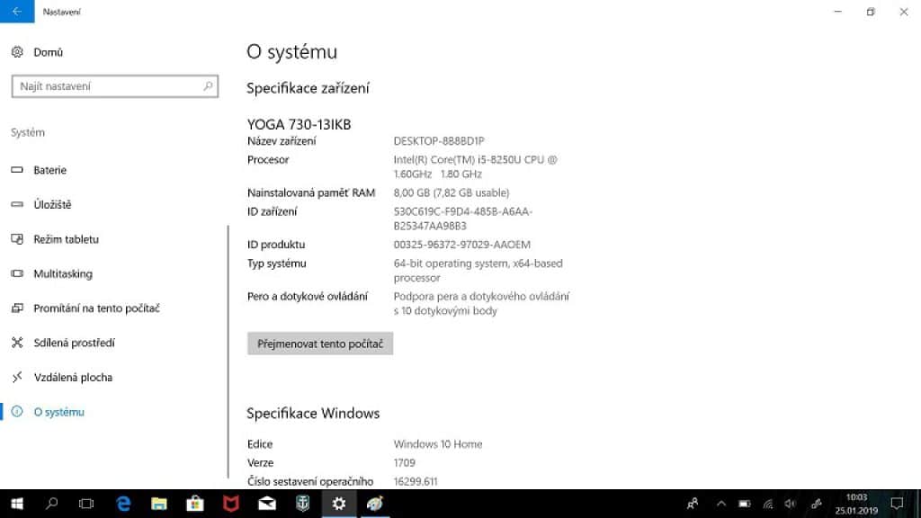
Task: Click the taskbar clock showing 10:03
Action: pyautogui.click(x=856, y=504)
